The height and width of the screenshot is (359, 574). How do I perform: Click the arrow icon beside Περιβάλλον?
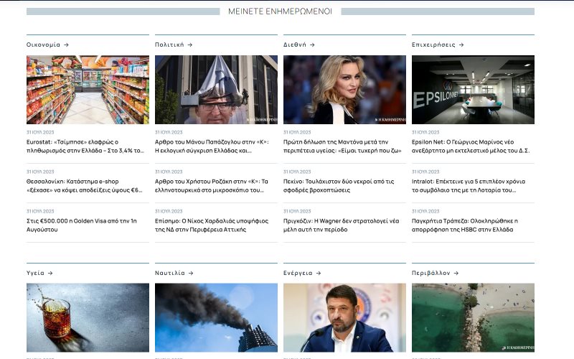pyautogui.click(x=456, y=273)
